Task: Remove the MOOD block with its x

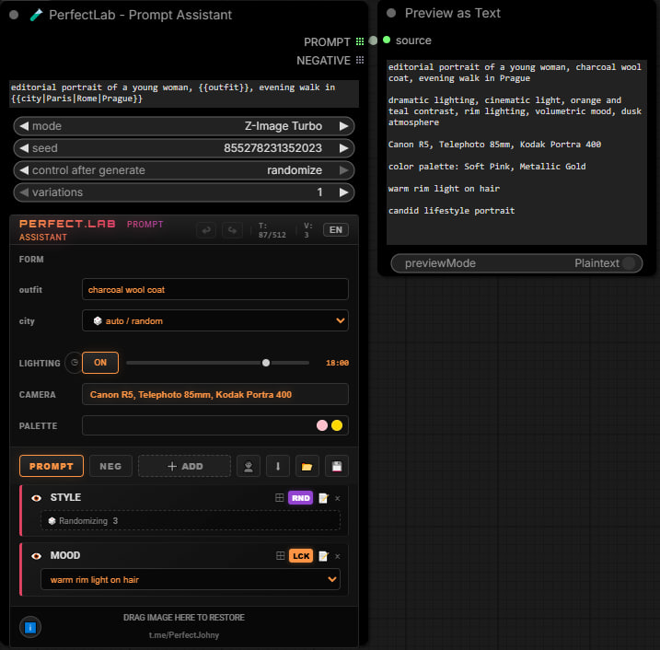Action: coord(338,556)
